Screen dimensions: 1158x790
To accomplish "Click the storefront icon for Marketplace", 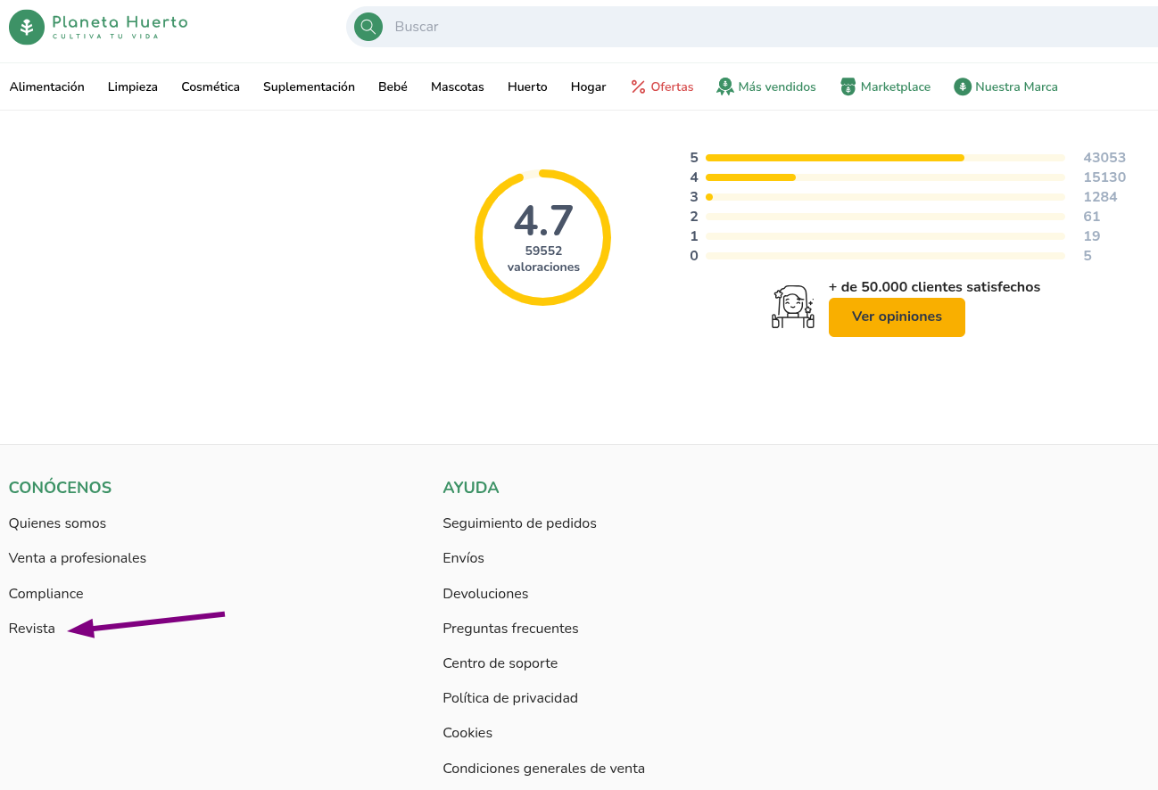I will [848, 86].
